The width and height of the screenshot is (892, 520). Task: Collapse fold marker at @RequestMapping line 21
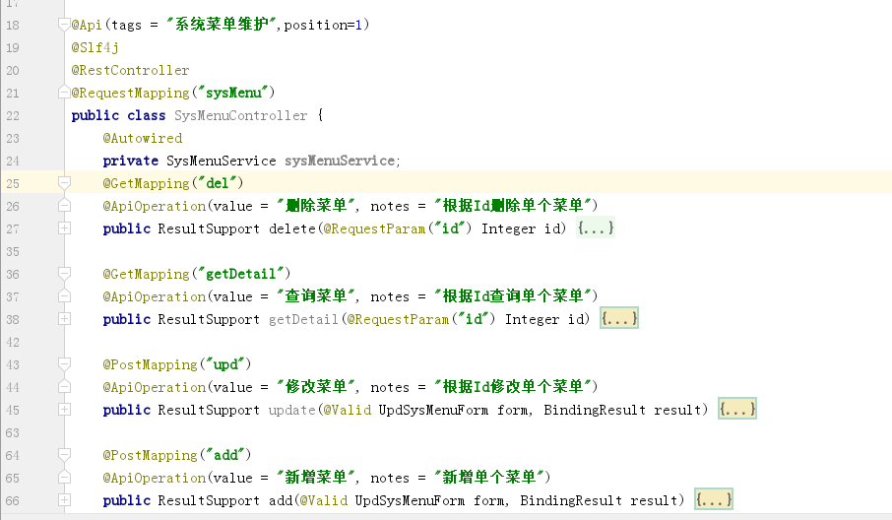[64, 93]
